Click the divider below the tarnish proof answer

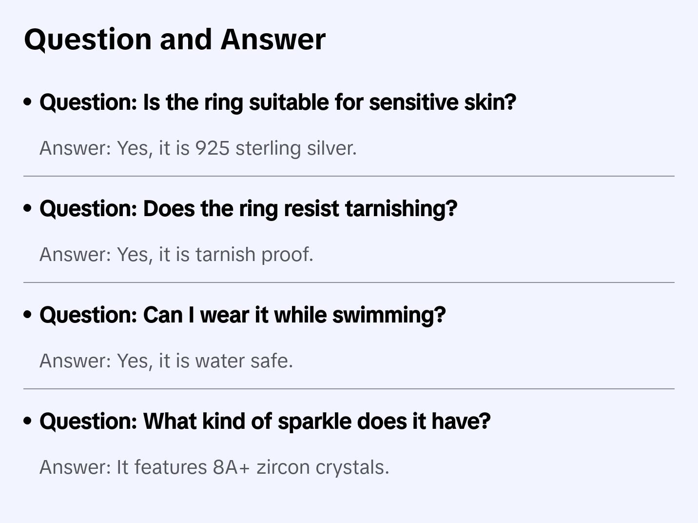click(349, 282)
